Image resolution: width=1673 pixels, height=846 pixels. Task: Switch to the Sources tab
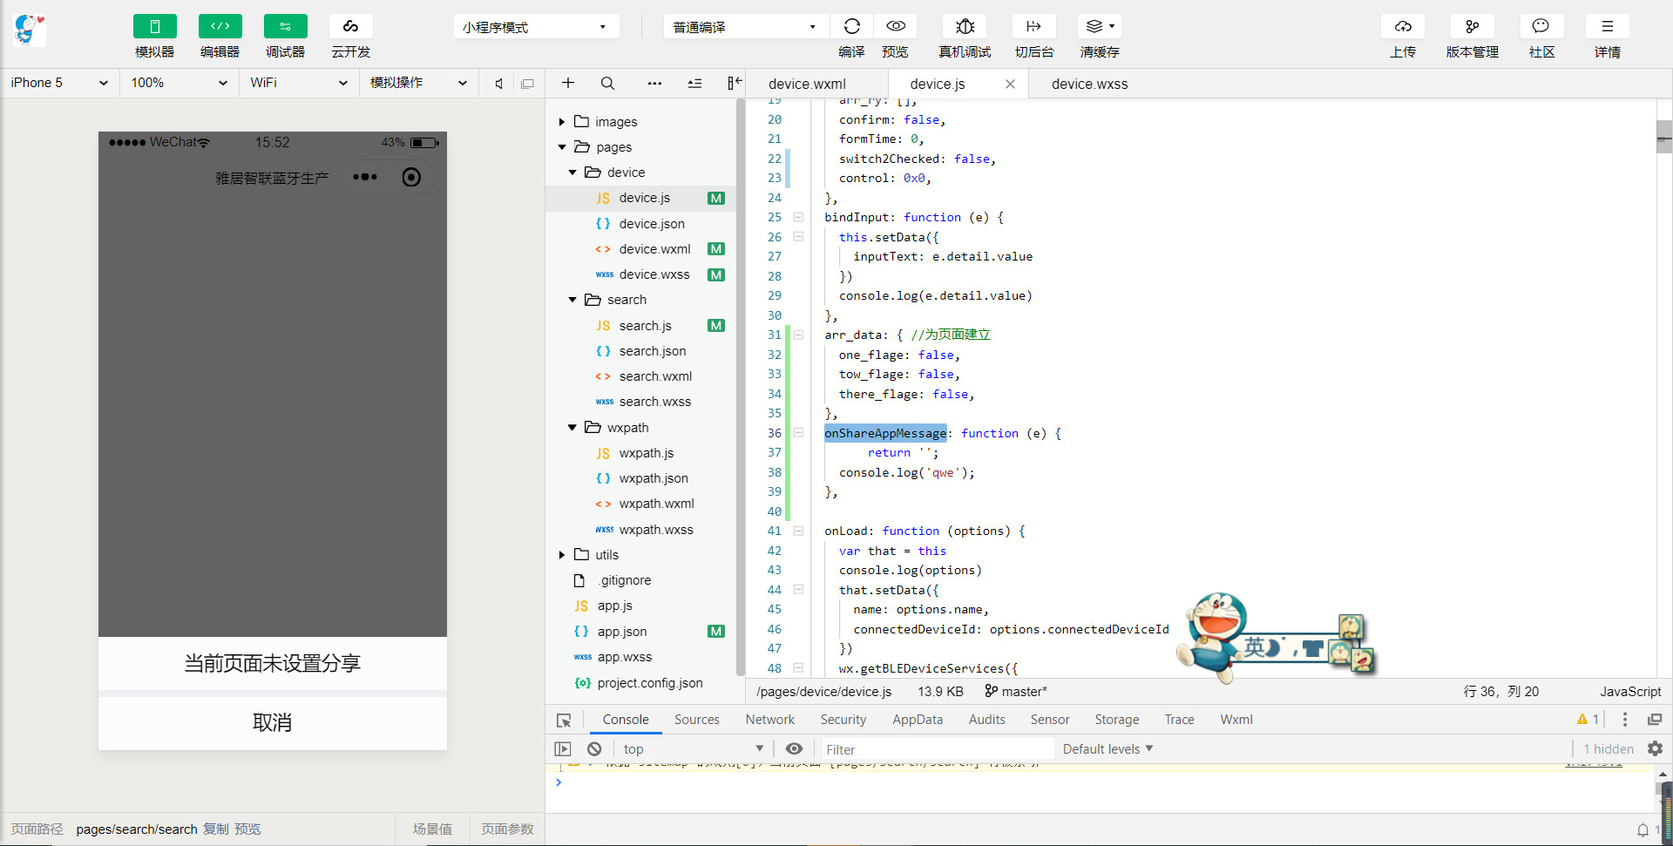[x=696, y=720]
